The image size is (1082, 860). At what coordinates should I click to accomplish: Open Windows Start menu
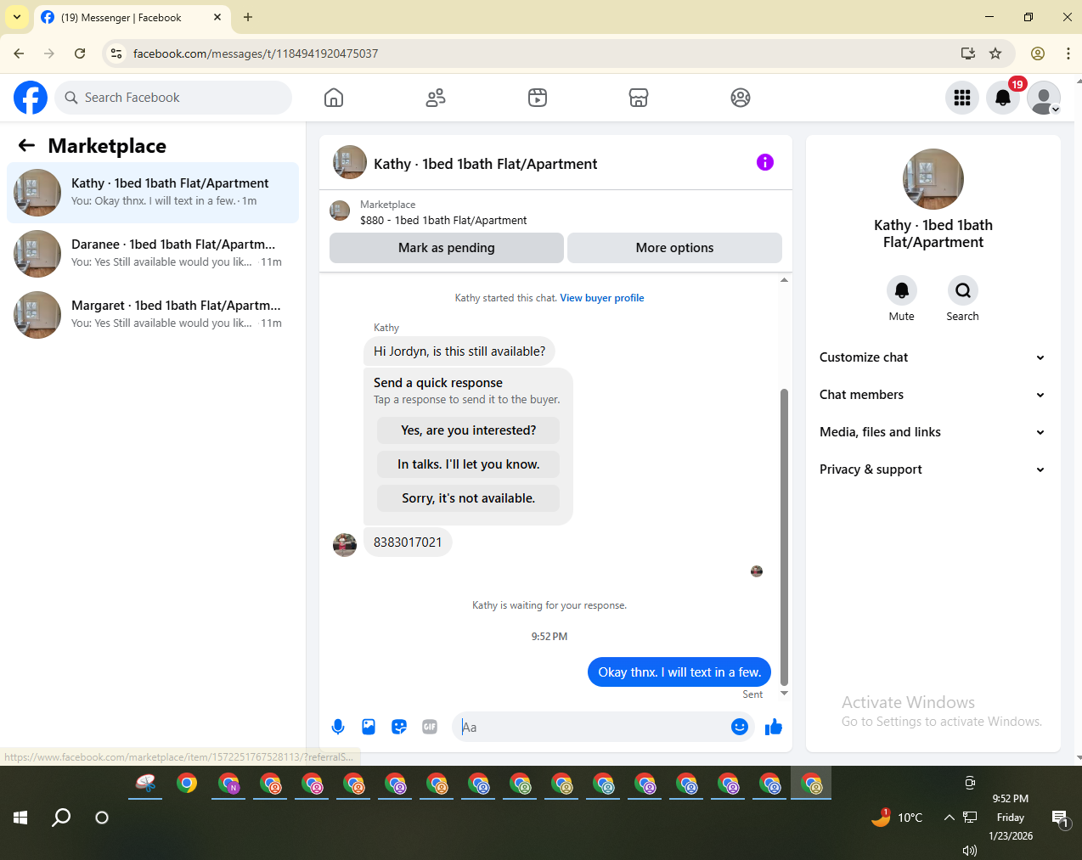point(20,818)
